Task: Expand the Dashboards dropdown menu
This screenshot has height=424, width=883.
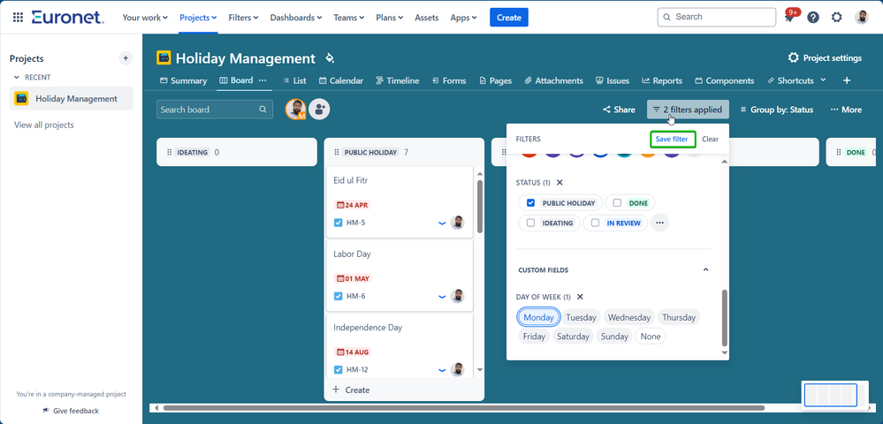Action: coord(296,18)
